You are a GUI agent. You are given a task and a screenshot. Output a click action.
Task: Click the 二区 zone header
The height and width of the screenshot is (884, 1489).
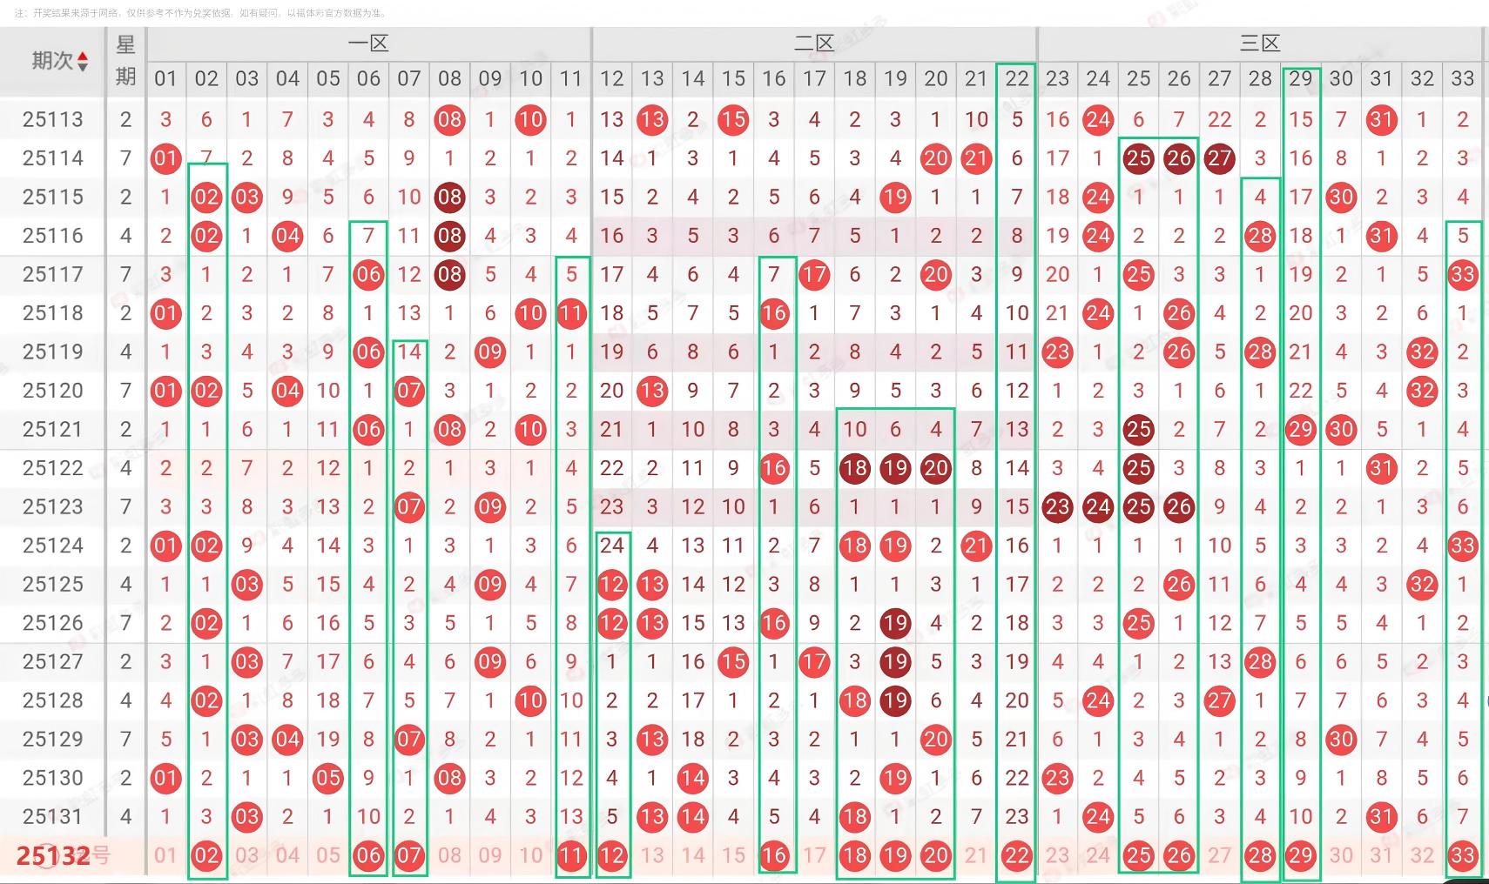[814, 44]
